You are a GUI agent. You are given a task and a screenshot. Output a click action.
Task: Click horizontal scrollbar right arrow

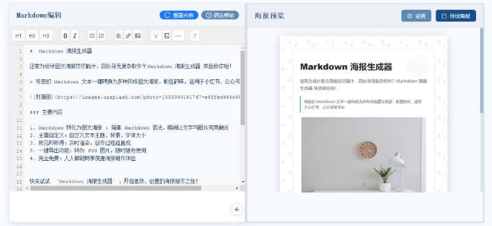(x=237, y=188)
